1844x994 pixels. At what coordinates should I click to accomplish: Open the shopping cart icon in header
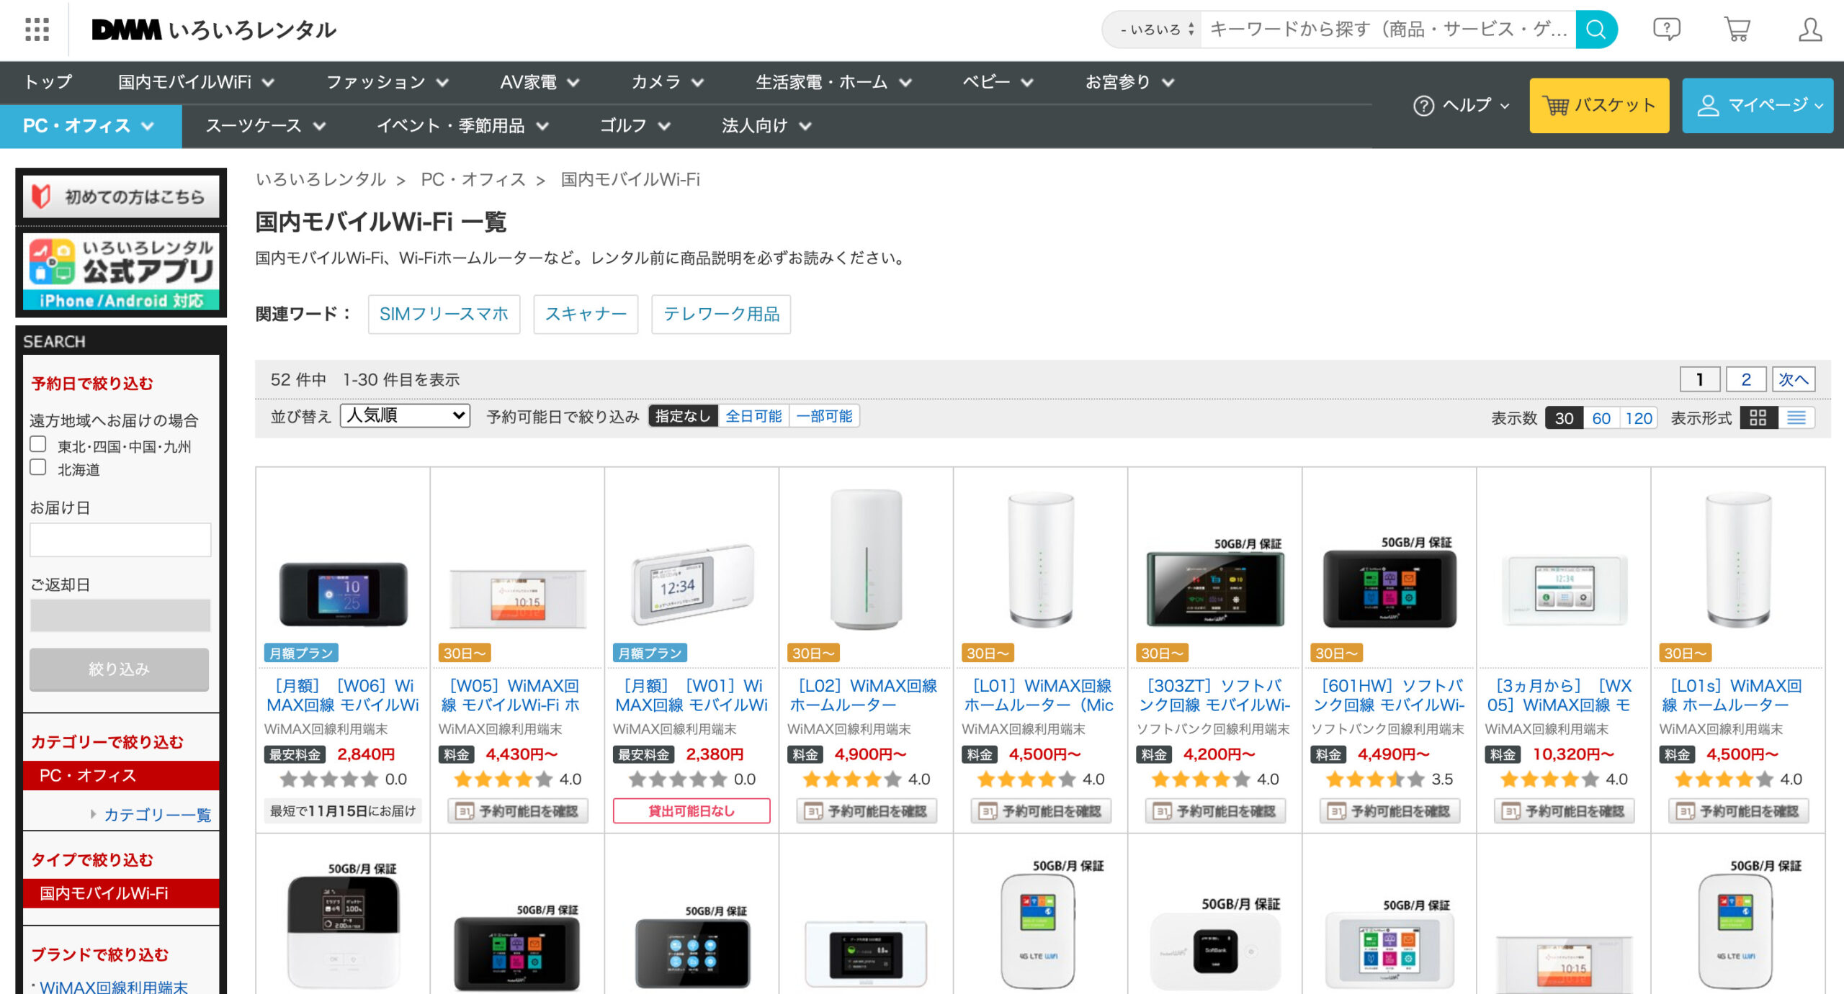[1737, 30]
